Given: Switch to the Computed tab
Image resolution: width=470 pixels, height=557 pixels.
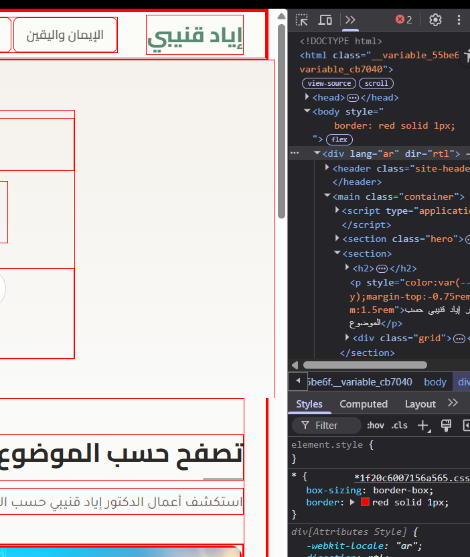Looking at the screenshot, I should coord(364,404).
